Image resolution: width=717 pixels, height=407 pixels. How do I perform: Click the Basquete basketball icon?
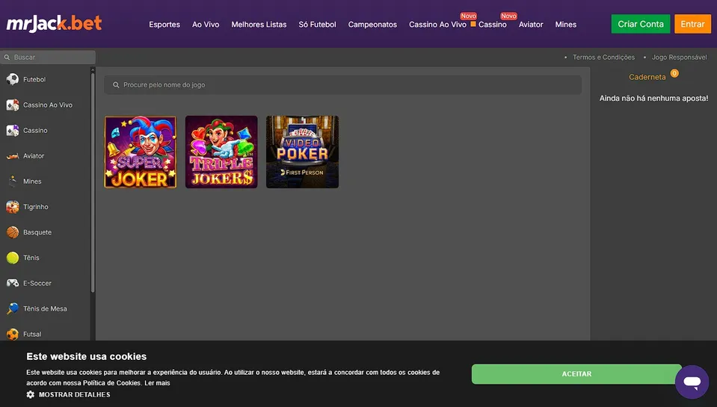tap(13, 232)
